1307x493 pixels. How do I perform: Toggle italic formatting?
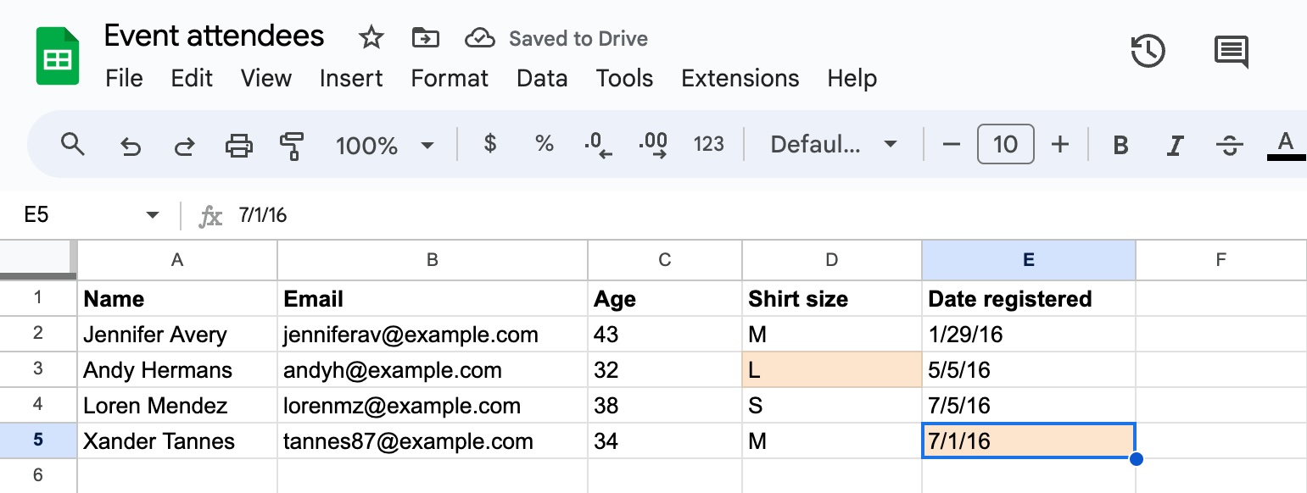tap(1174, 145)
